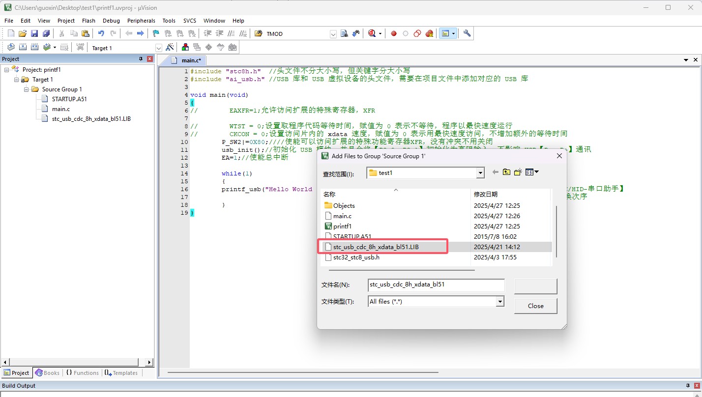Collapse Project: printf1 tree node
The image size is (702, 397).
click(7, 70)
